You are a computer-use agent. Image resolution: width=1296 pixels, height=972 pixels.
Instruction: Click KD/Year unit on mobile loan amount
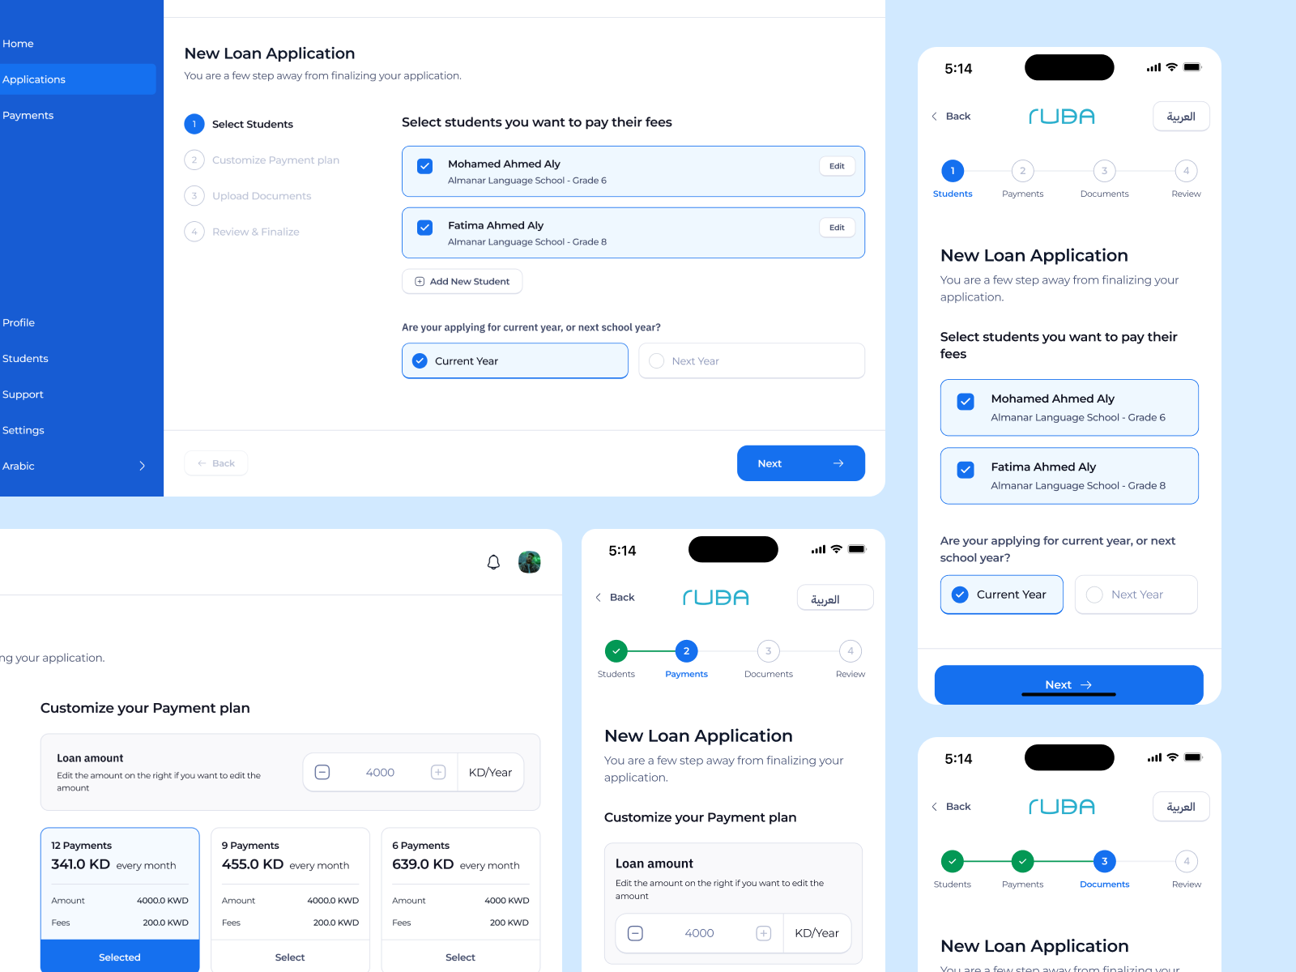816,933
